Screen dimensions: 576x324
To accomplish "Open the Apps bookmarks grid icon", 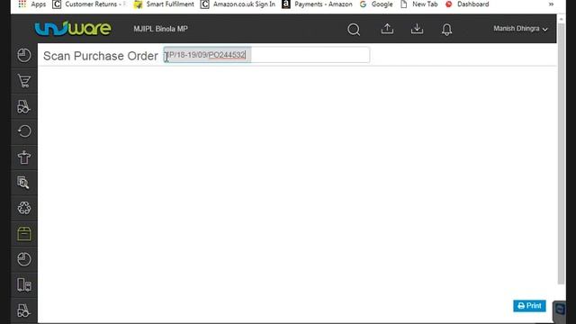I will click(22, 4).
